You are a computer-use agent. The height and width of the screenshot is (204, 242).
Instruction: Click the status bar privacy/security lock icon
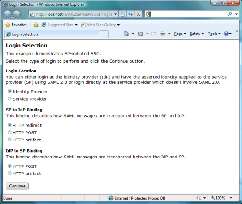199,198
